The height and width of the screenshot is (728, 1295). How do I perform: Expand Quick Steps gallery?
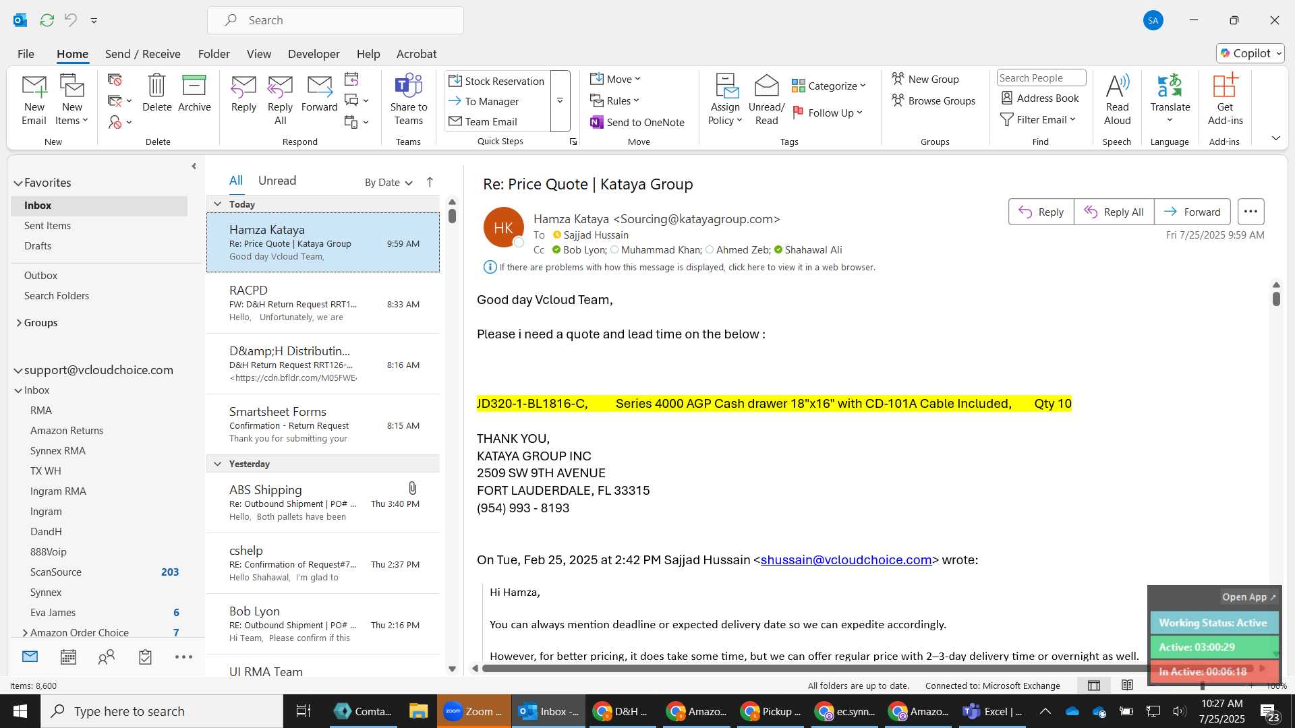(560, 100)
